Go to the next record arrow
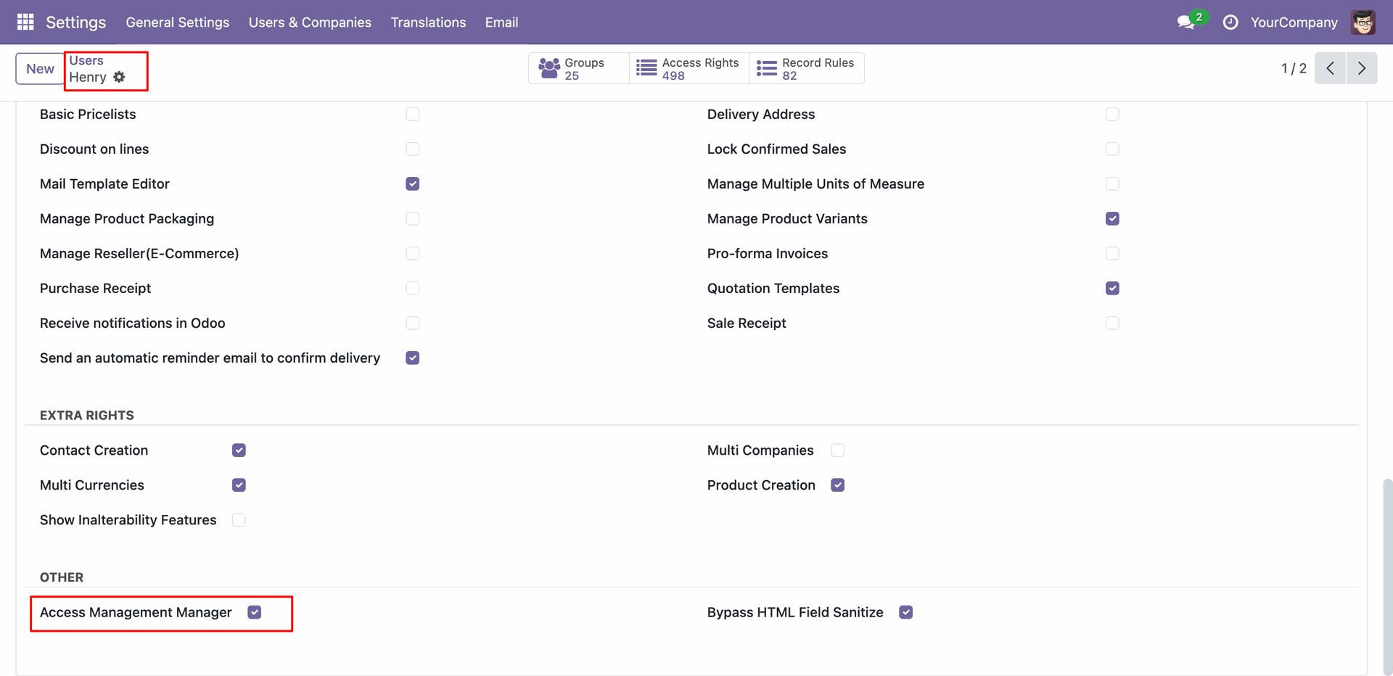This screenshot has height=676, width=1393. coord(1362,68)
